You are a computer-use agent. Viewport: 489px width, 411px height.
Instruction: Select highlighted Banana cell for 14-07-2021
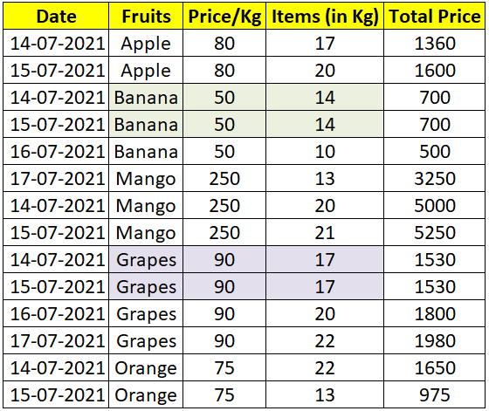point(146,97)
